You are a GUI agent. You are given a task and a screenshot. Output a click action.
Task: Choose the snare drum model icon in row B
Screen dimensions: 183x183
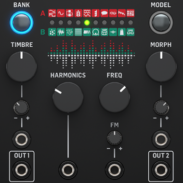point(104,32)
